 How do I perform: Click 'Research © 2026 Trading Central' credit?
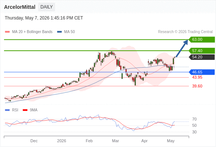[185, 32]
